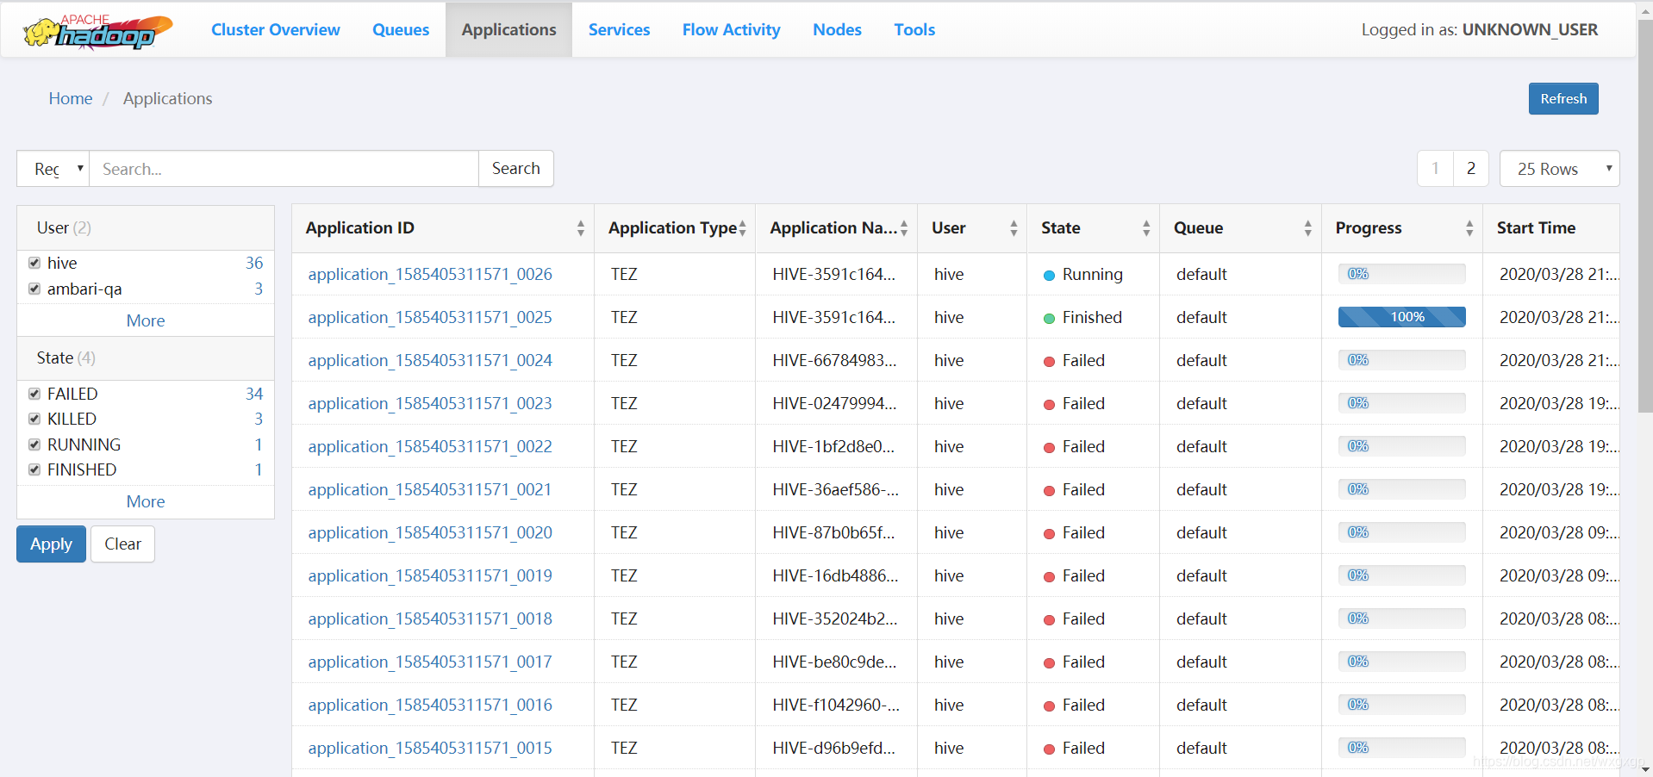
Task: Click green Finished status dot for application 0025
Action: pos(1049,319)
